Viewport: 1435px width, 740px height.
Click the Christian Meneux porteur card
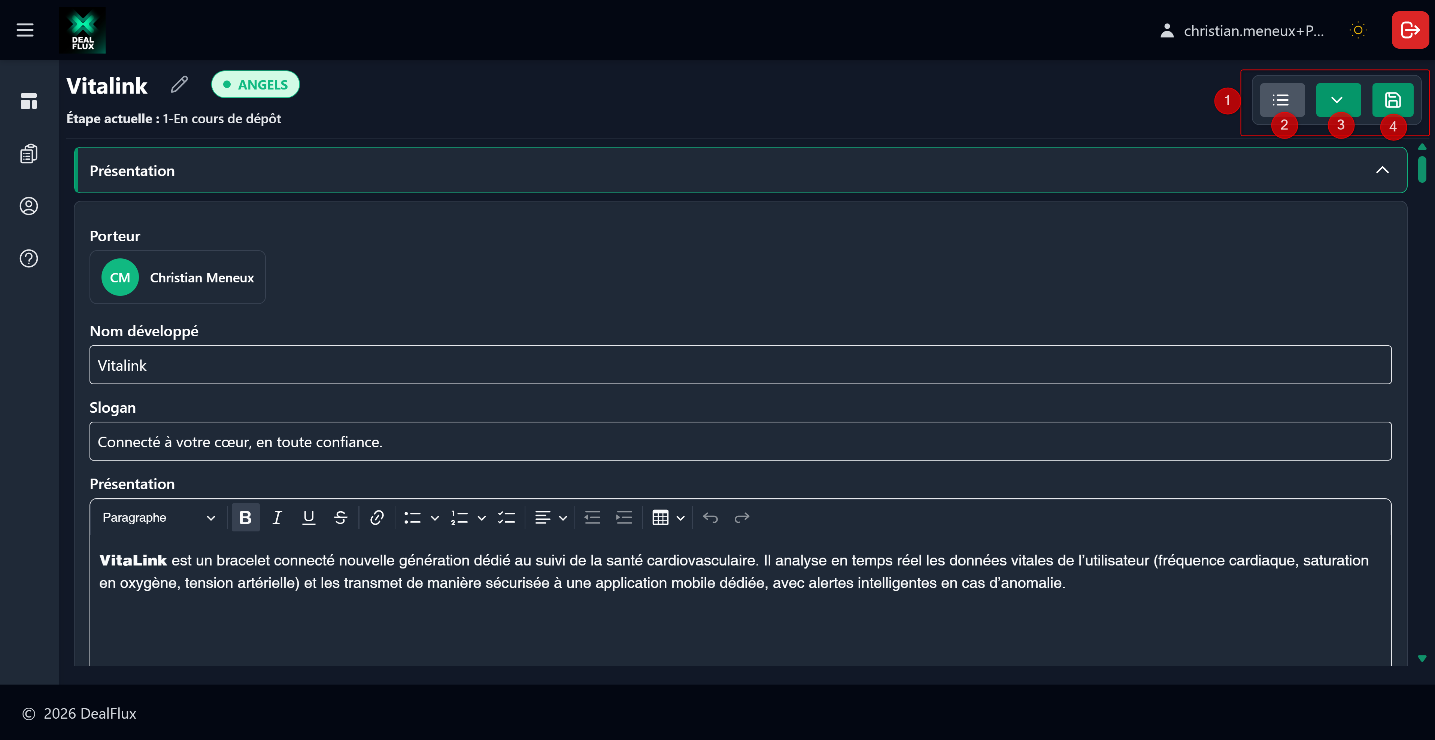point(178,277)
